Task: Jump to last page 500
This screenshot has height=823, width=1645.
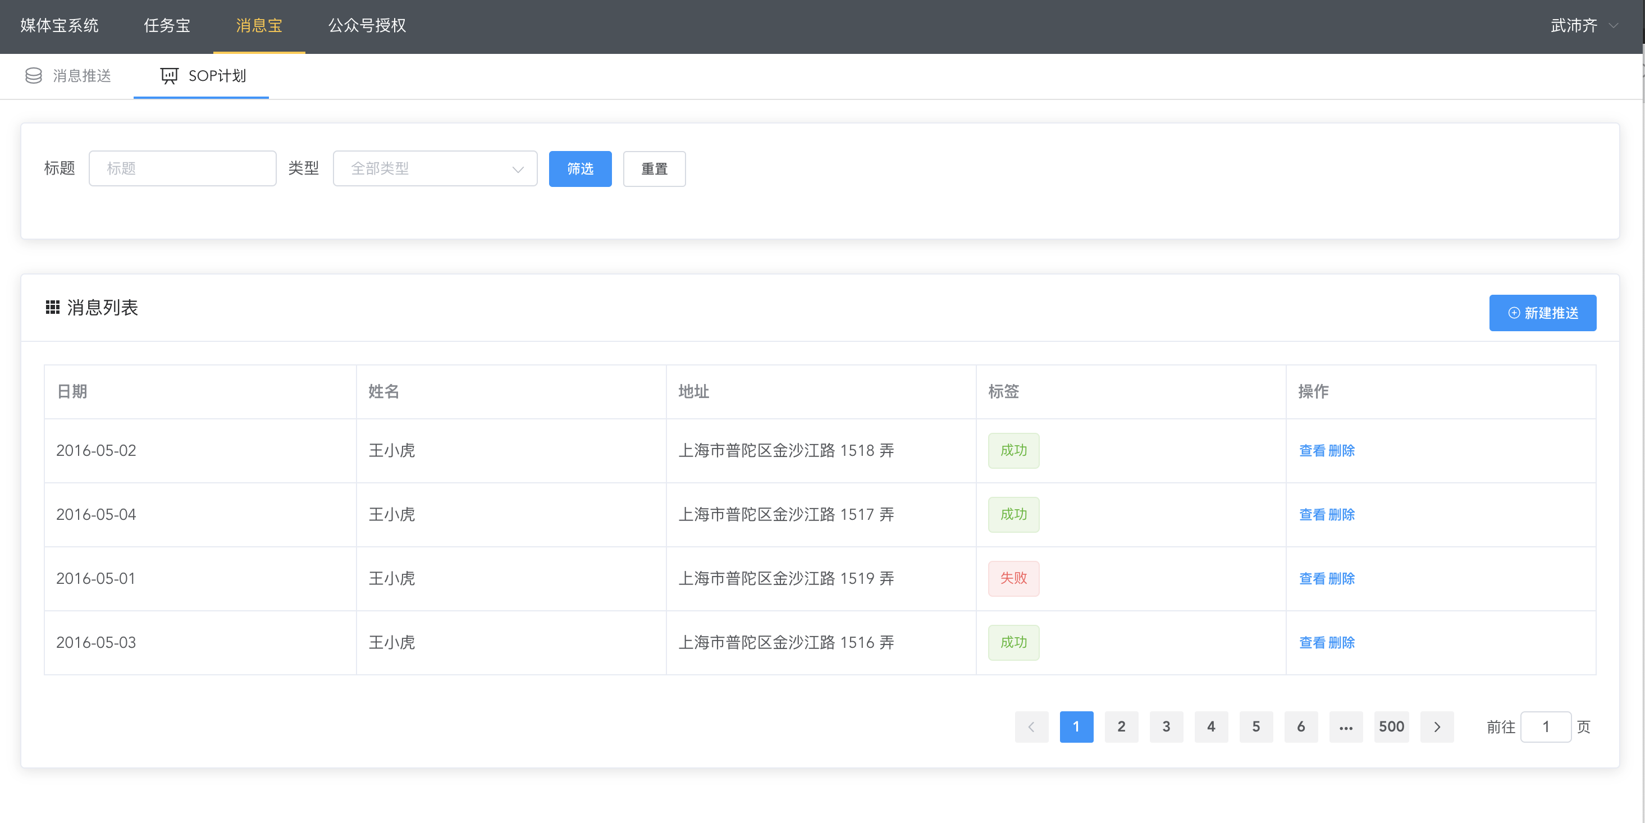Action: tap(1391, 726)
